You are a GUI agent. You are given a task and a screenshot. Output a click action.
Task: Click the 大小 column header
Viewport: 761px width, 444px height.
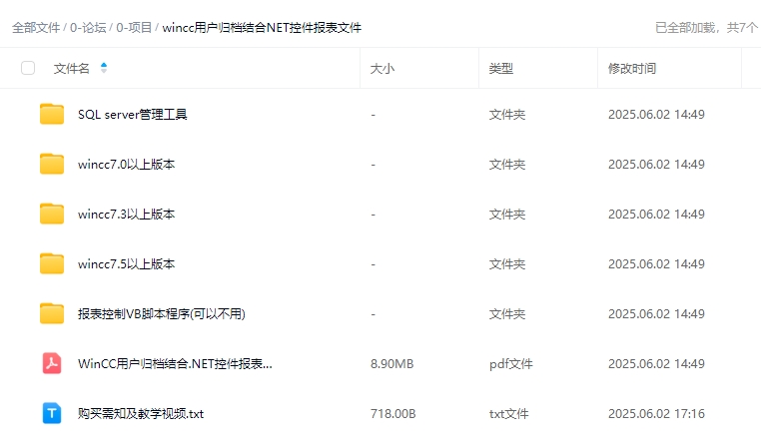click(x=382, y=68)
